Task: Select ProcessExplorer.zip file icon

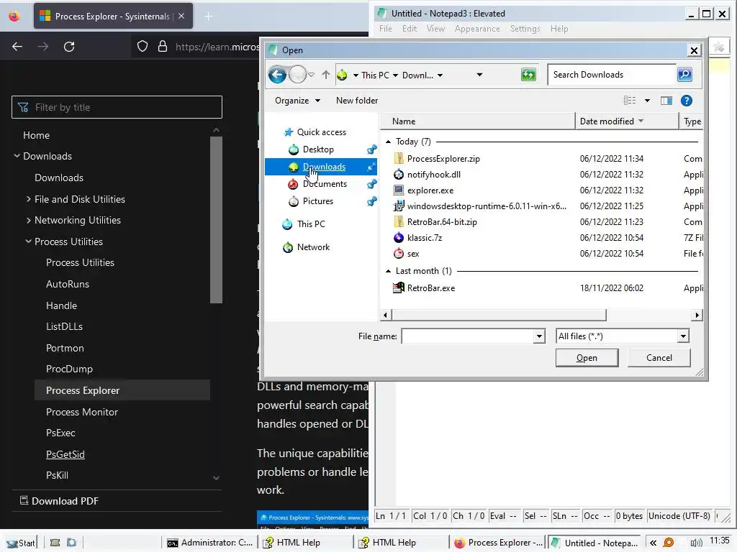Action: pos(399,159)
